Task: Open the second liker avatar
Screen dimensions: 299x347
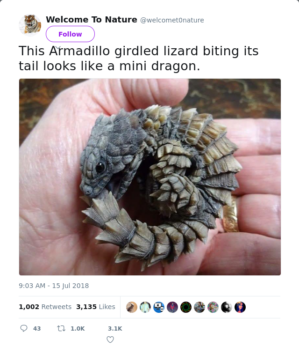Action: (145, 307)
